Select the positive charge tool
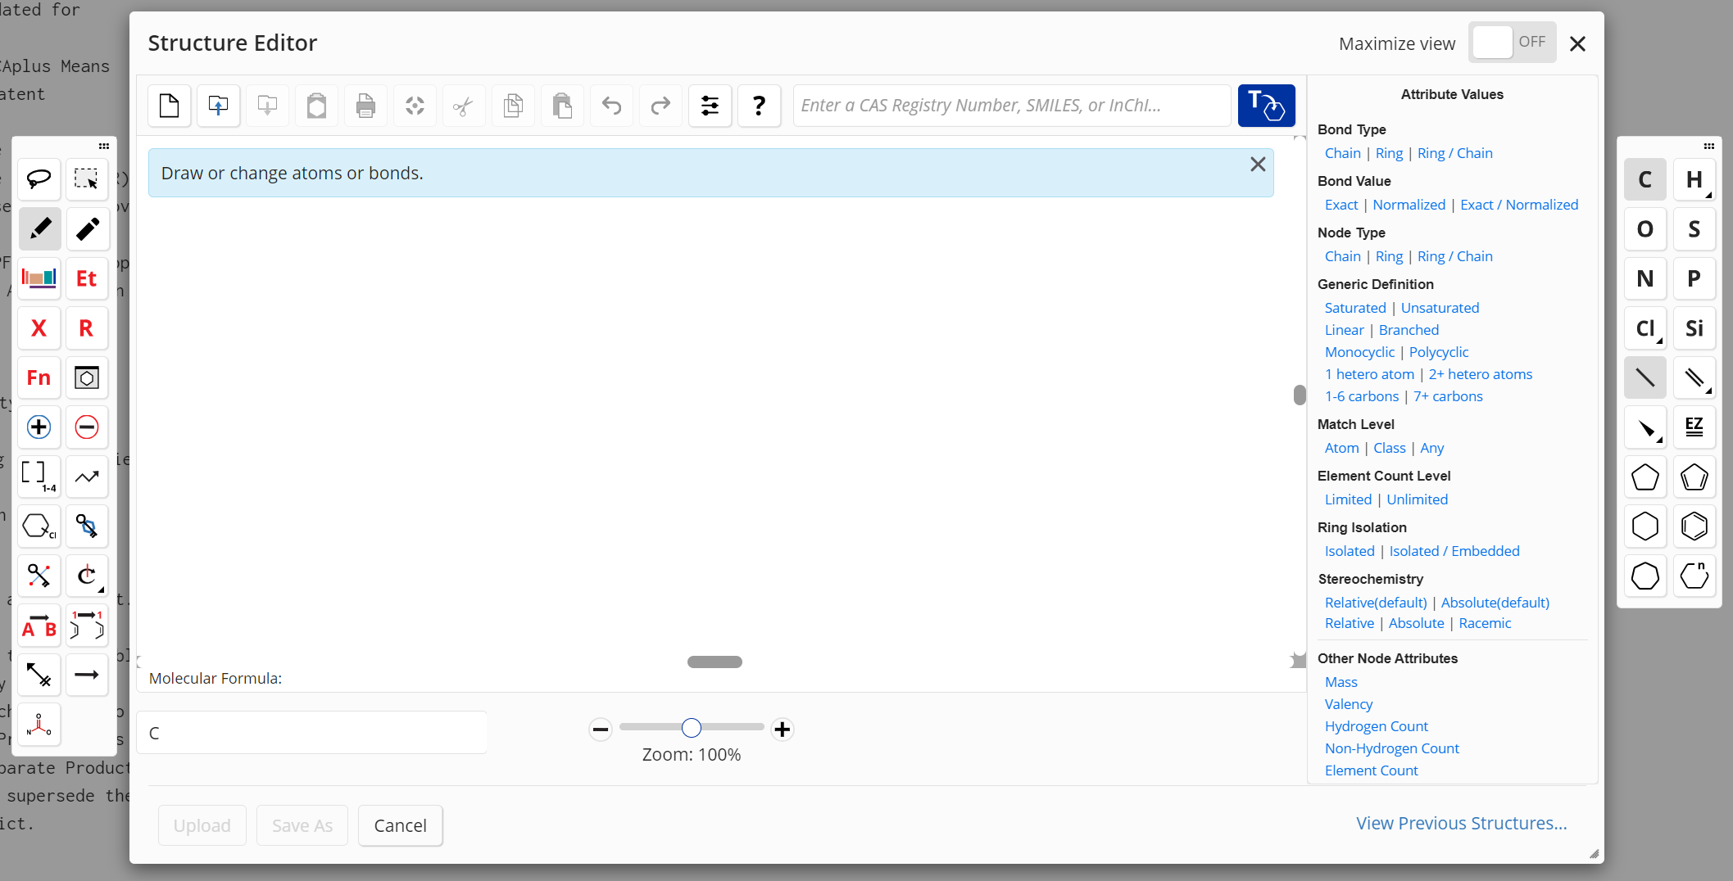This screenshot has width=1733, height=881. coord(39,427)
